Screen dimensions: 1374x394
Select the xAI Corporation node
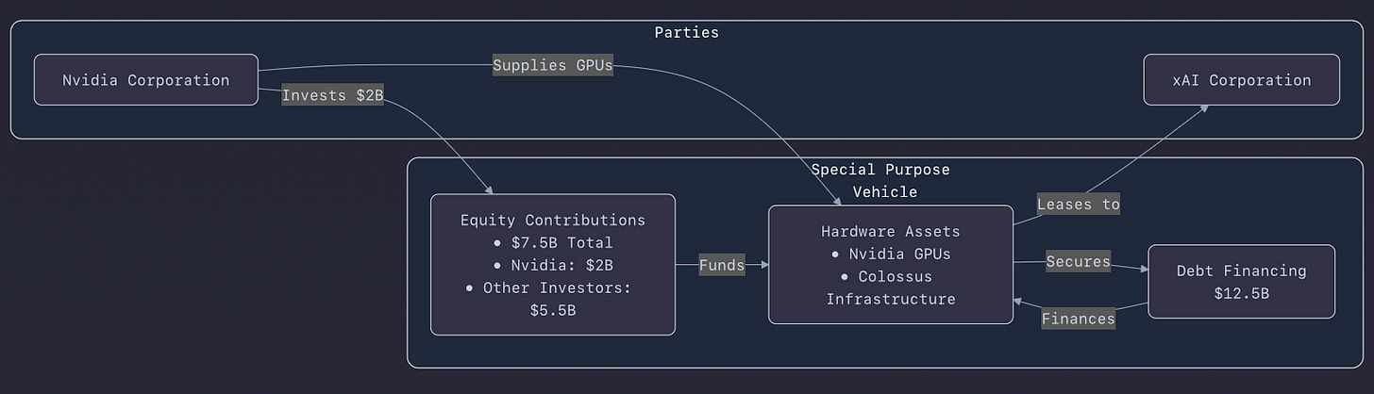pos(1241,80)
